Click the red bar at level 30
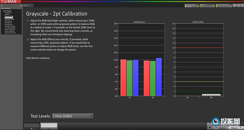The image size is (244, 130). [123, 78]
